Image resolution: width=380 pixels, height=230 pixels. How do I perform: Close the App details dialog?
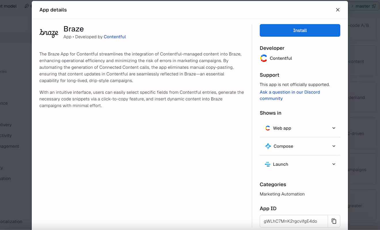338,10
